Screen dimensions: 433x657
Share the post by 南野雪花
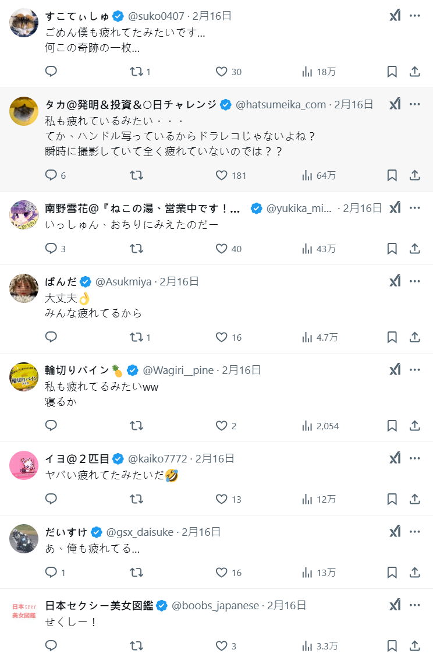click(x=415, y=249)
